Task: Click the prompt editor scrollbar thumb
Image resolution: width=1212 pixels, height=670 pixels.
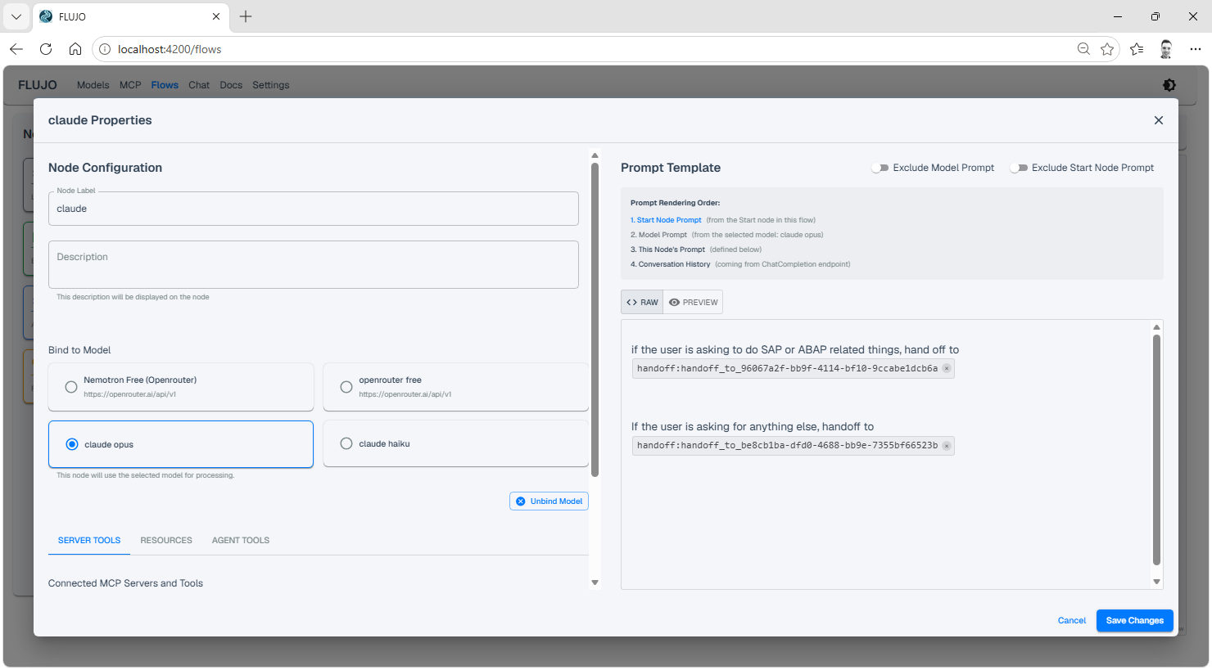Action: click(x=1156, y=450)
